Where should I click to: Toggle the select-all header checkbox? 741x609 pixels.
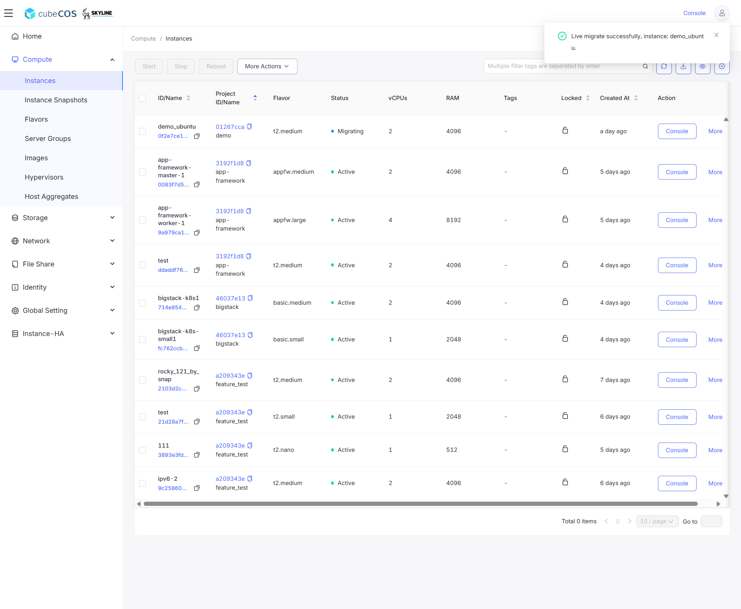(x=142, y=98)
